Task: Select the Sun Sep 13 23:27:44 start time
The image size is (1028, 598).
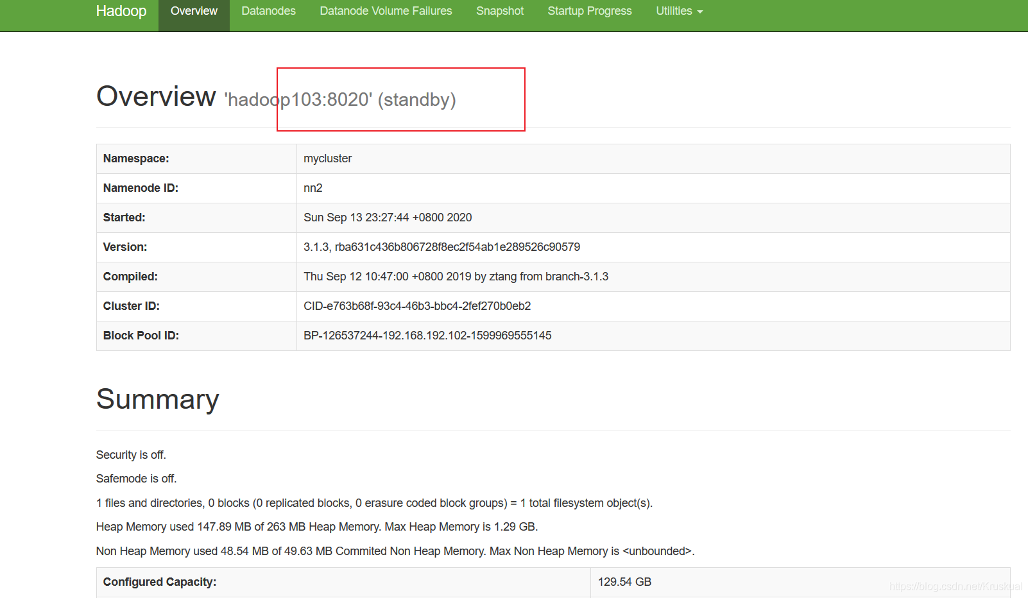Action: click(388, 218)
